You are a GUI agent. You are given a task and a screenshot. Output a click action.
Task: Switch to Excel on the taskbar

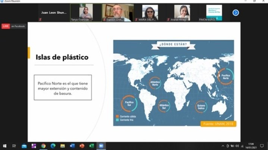click(x=92, y=146)
